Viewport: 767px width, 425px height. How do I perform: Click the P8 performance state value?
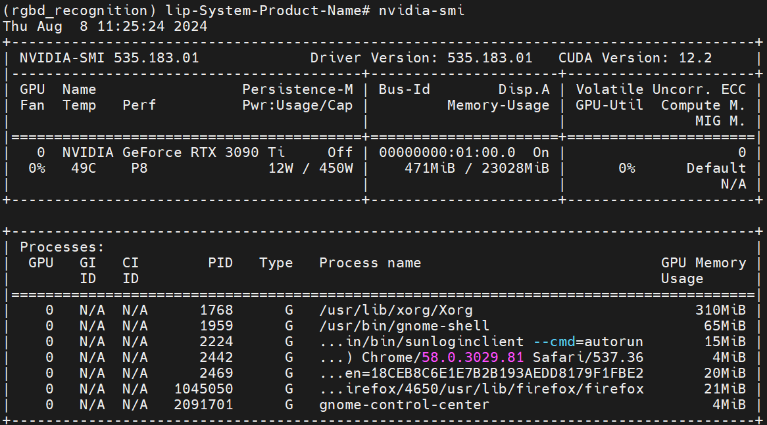(x=139, y=168)
